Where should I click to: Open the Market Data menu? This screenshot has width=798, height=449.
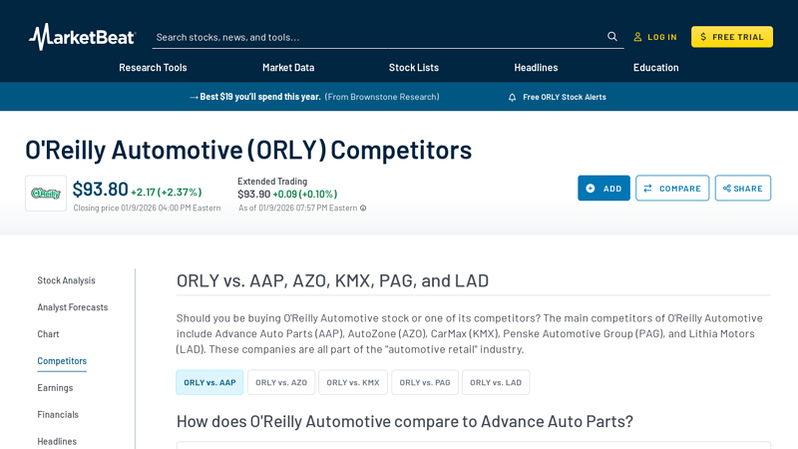(x=288, y=67)
